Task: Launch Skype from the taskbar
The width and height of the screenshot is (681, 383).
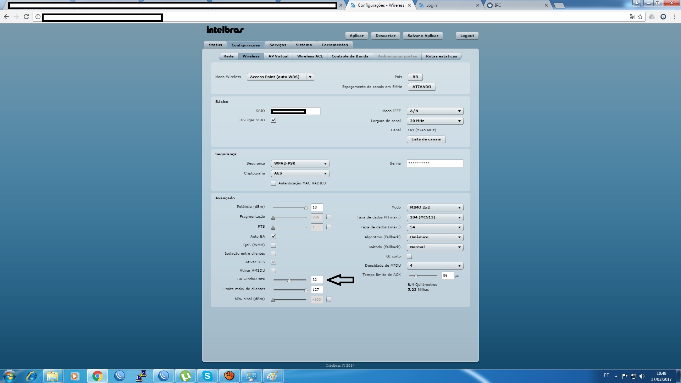Action: (207, 376)
